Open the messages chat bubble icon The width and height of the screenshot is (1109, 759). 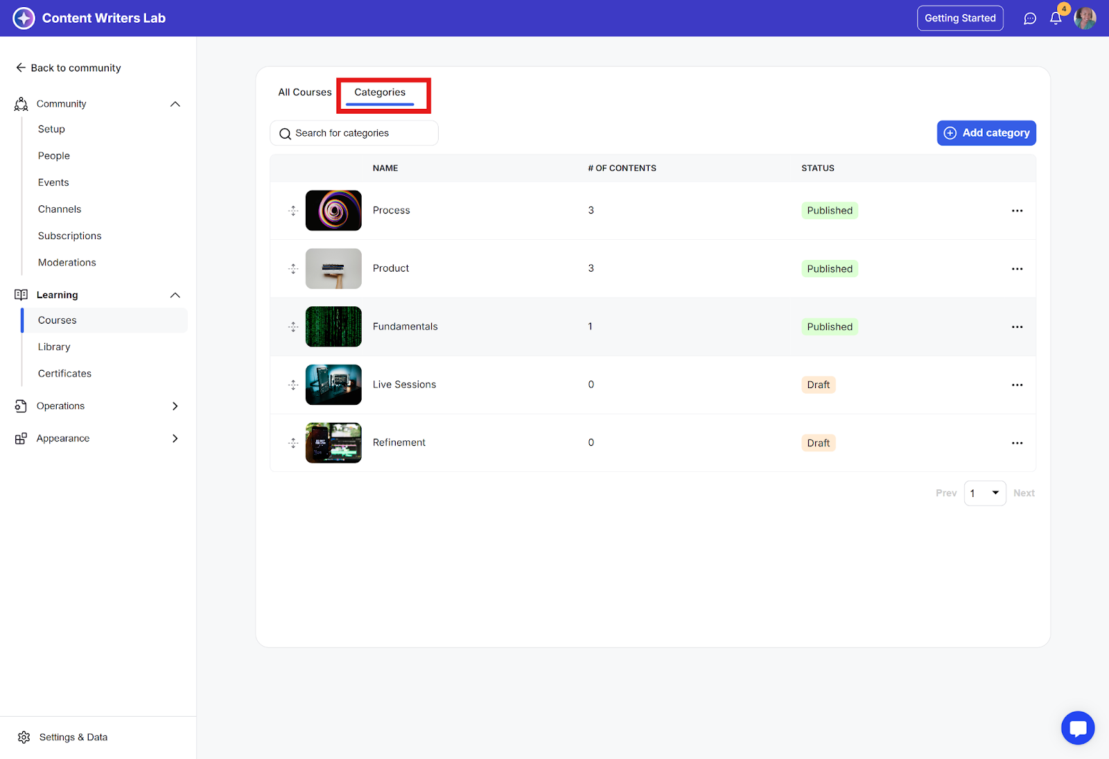(1030, 19)
